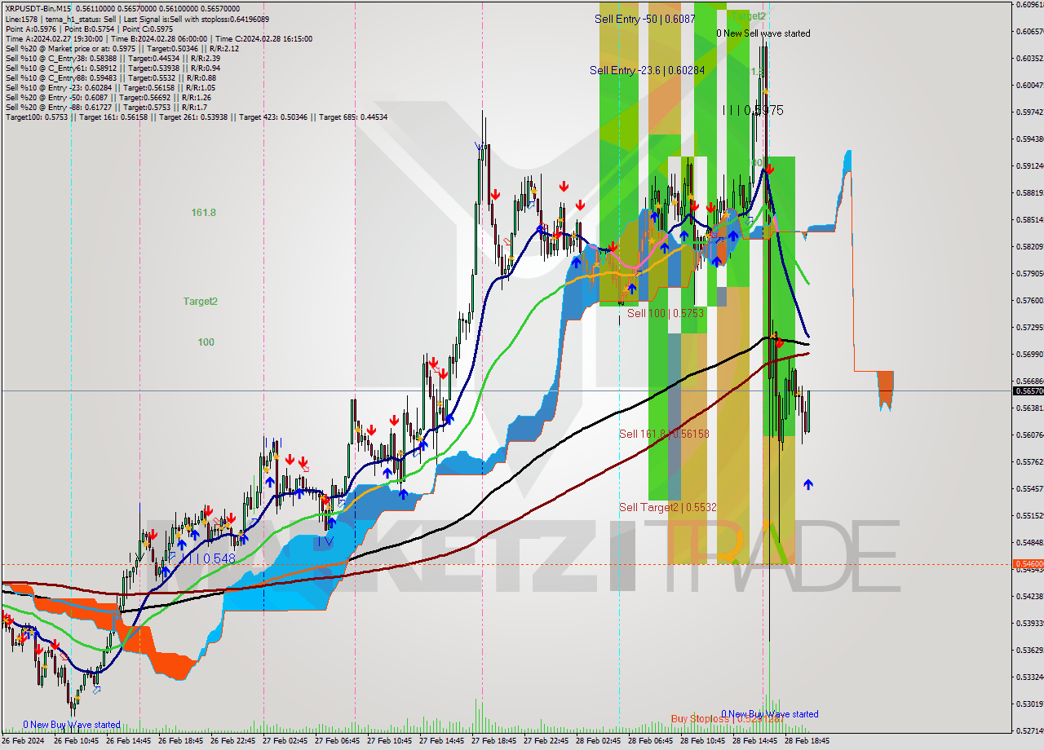Click the 'Sell Entry -50 | 0.6087' label

(x=645, y=18)
